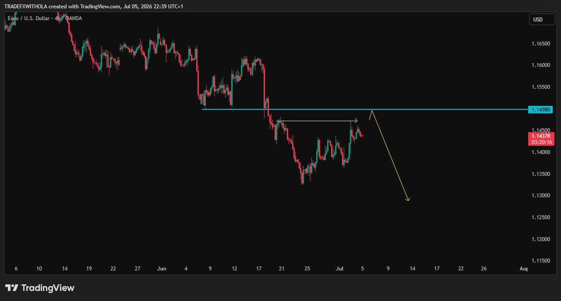Viewport: 561px width, 301px height.
Task: Click the 27 date label on time axis
Action: click(x=138, y=268)
